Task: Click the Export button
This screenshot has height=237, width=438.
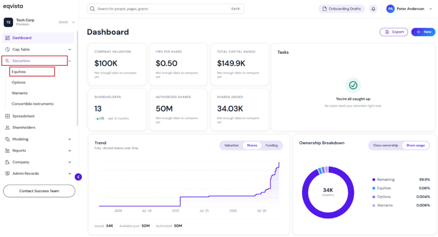Action: coord(394,32)
